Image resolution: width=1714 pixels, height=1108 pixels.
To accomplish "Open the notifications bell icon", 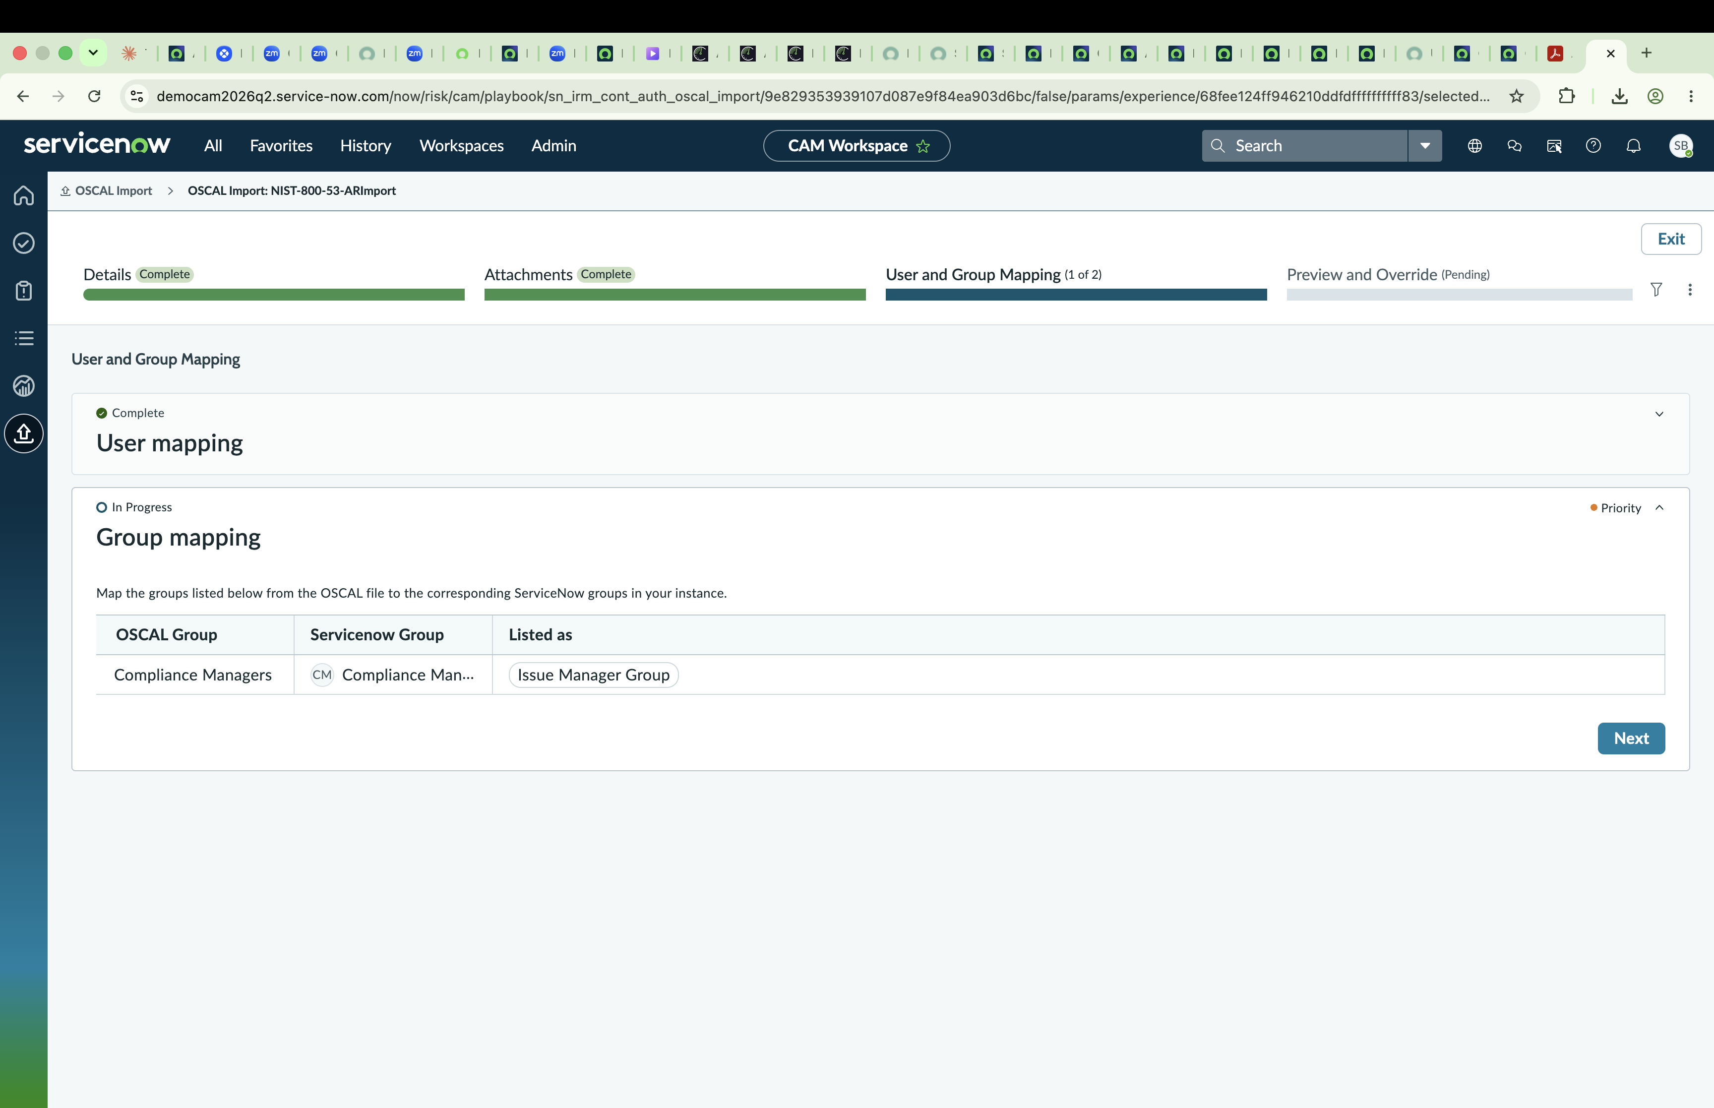I will [1634, 146].
